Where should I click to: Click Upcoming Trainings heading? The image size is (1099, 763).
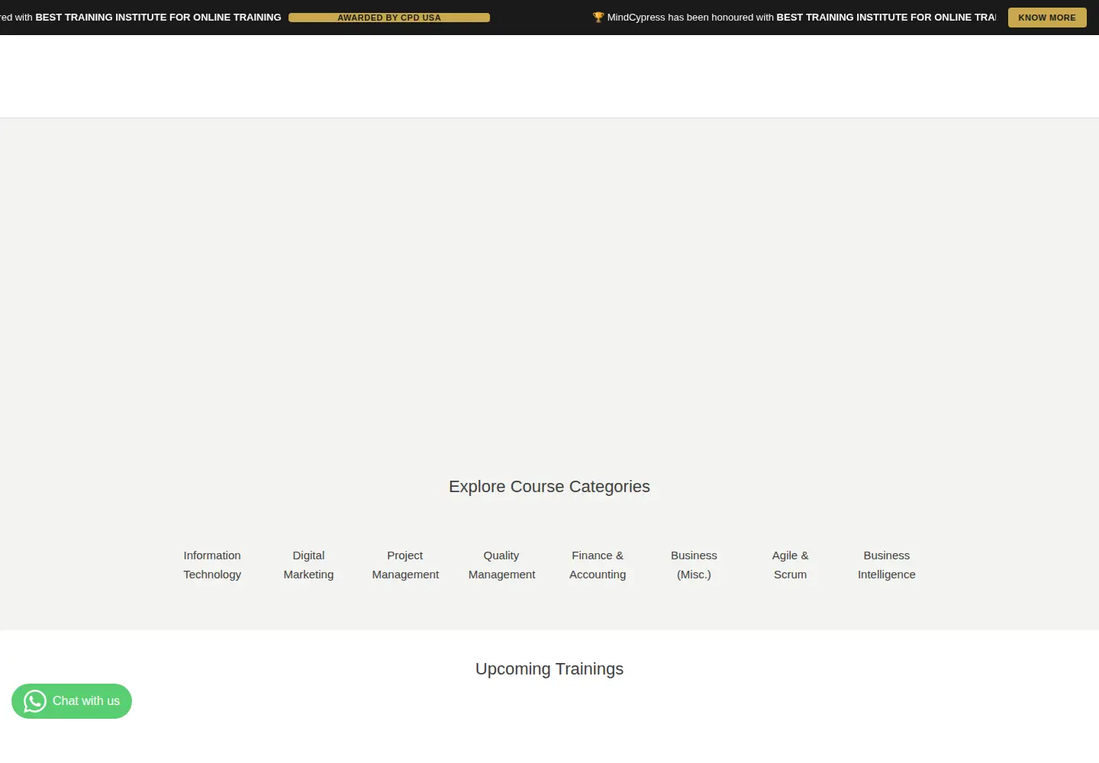(549, 669)
